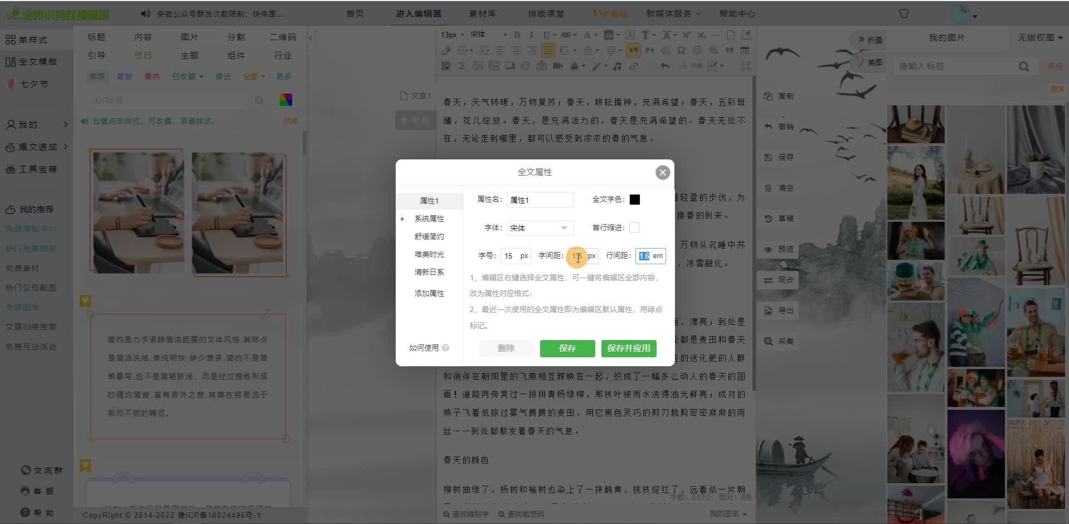Image resolution: width=1069 pixels, height=524 pixels.
Task: Click the 如何使用 help question icon
Action: tap(445, 348)
